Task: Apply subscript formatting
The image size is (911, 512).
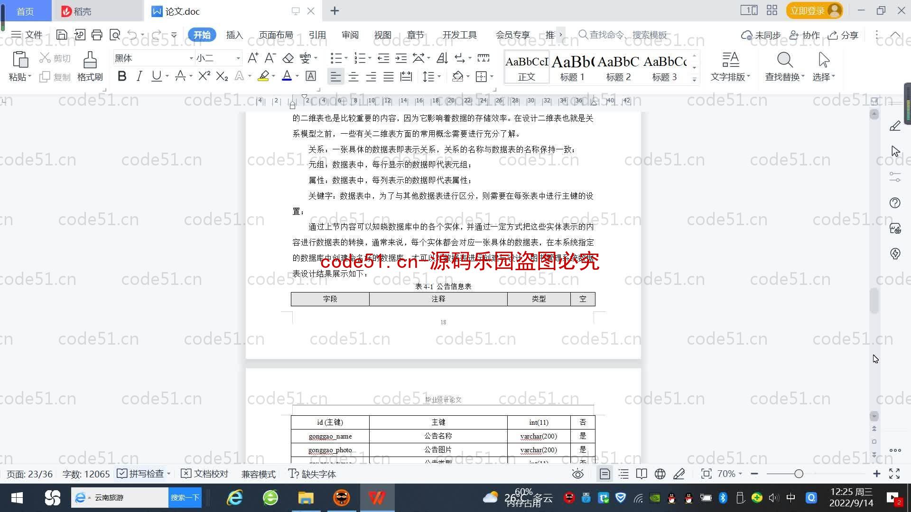Action: coord(222,76)
